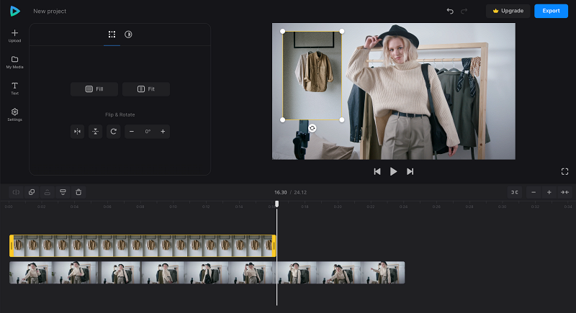
Task: Undo the last action
Action: (x=450, y=11)
